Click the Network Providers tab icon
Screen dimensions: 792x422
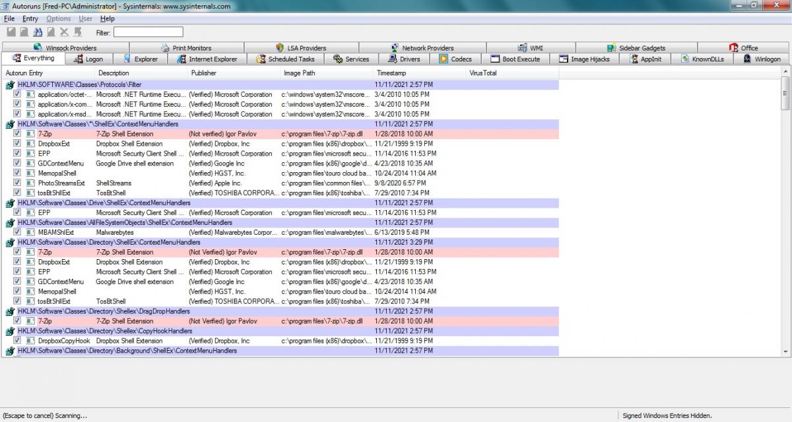click(395, 47)
